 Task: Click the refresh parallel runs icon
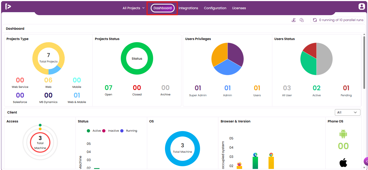point(315,20)
